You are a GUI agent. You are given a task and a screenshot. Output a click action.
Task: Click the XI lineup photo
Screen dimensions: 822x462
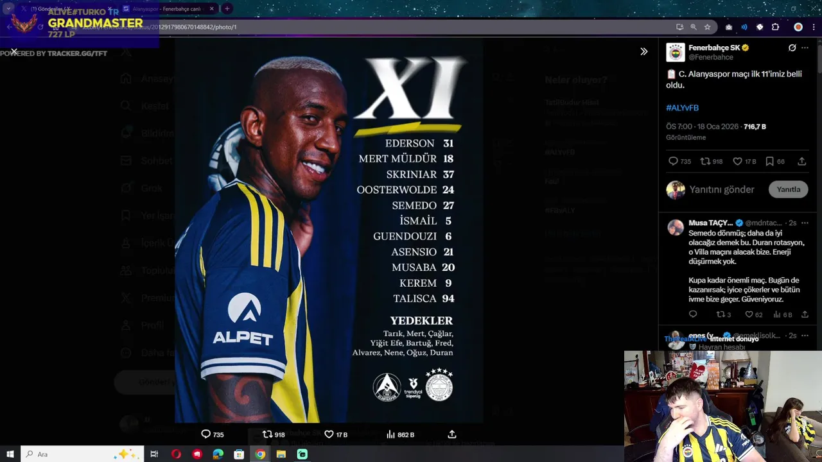click(329, 231)
